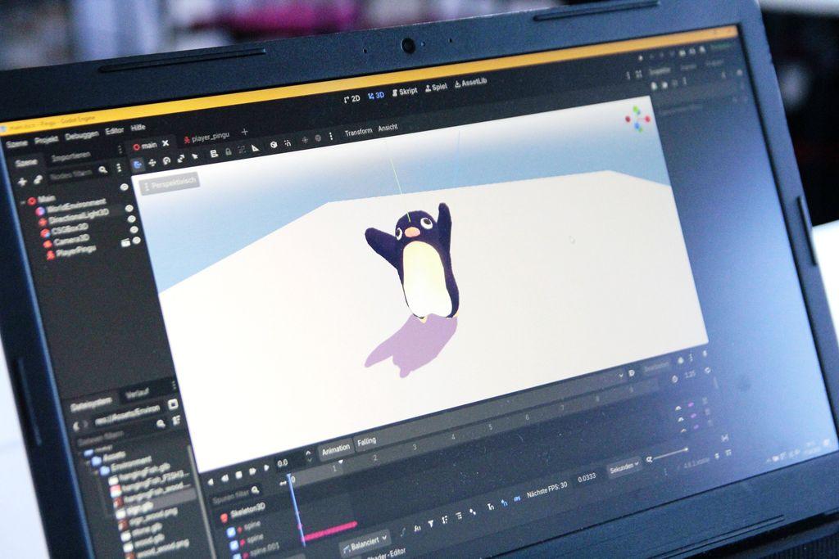Collapse the Main root node
839x559 pixels.
pyautogui.click(x=23, y=203)
